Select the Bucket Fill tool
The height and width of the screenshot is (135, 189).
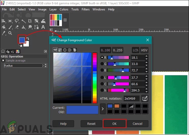(4, 27)
